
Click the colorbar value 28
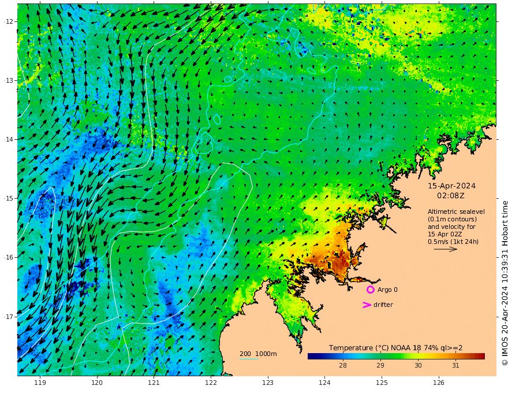[343, 365]
